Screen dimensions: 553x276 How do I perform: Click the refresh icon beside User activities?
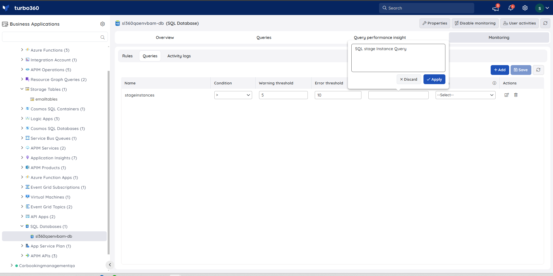[545, 23]
